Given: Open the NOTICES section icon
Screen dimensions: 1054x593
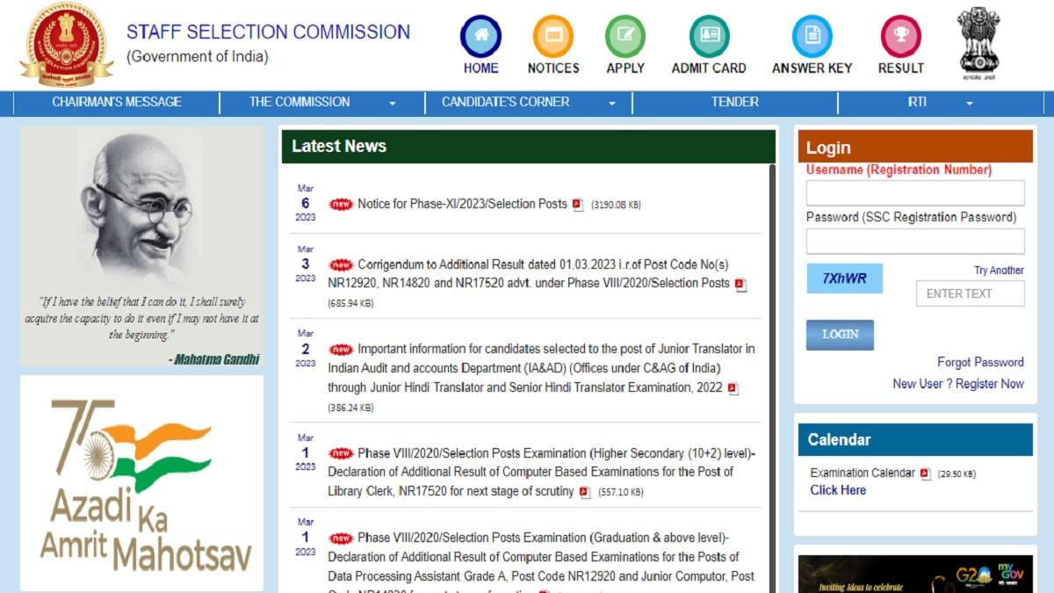Looking at the screenshot, I should (552, 37).
